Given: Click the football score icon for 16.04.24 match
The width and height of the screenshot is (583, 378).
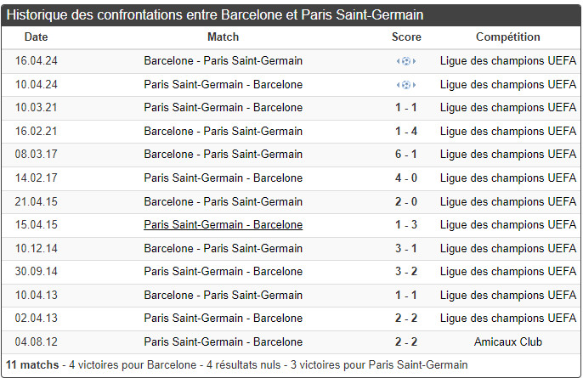Looking at the screenshot, I should (406, 61).
